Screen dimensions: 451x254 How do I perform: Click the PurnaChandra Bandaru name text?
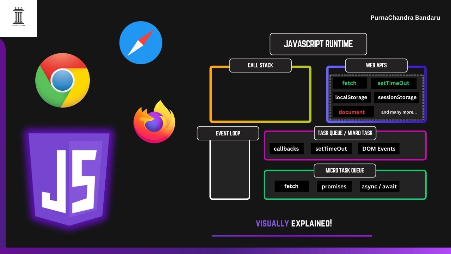405,18
